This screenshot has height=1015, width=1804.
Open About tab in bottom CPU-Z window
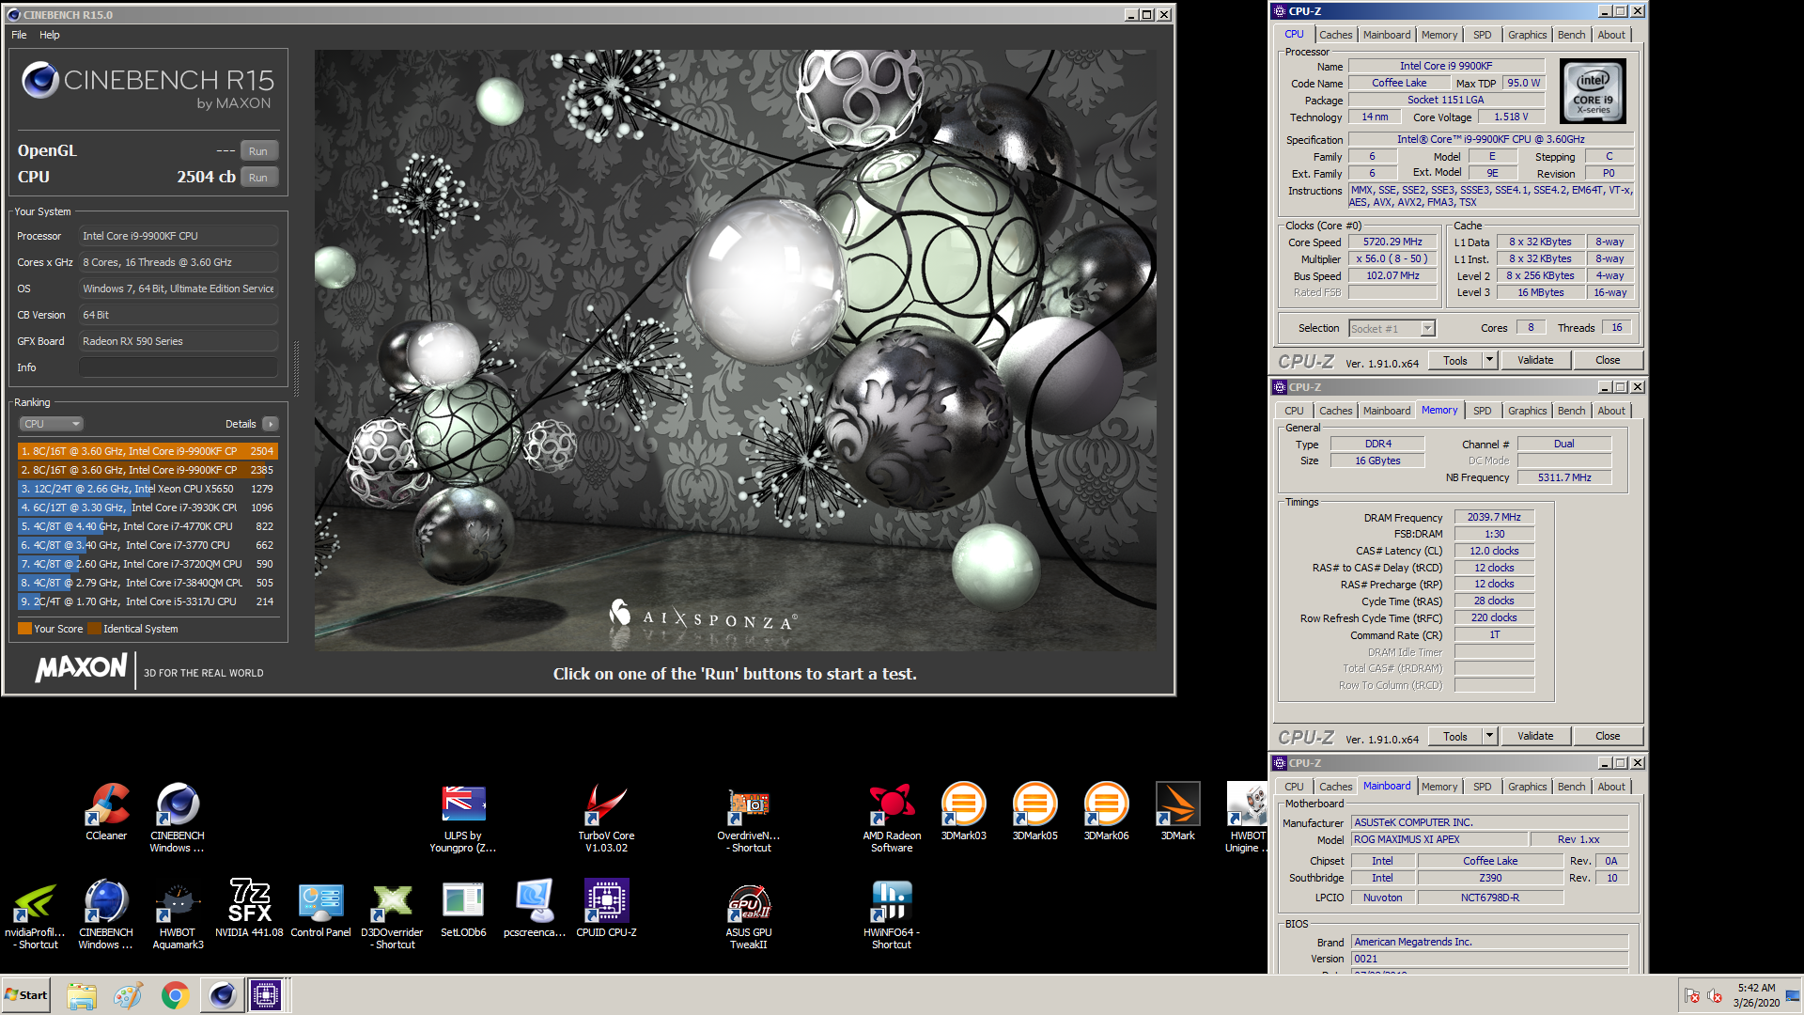pyautogui.click(x=1611, y=787)
